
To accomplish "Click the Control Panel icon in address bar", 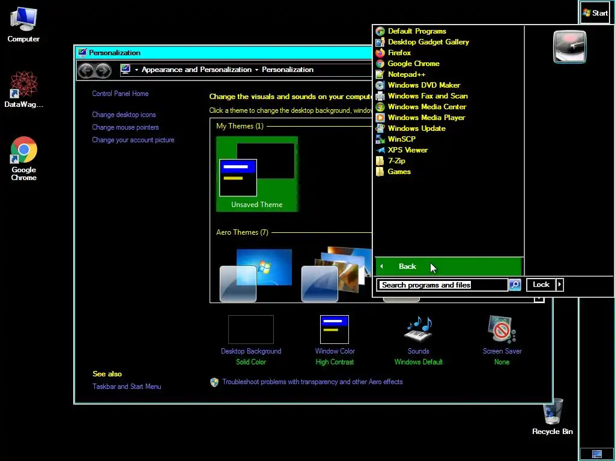I will tap(126, 70).
